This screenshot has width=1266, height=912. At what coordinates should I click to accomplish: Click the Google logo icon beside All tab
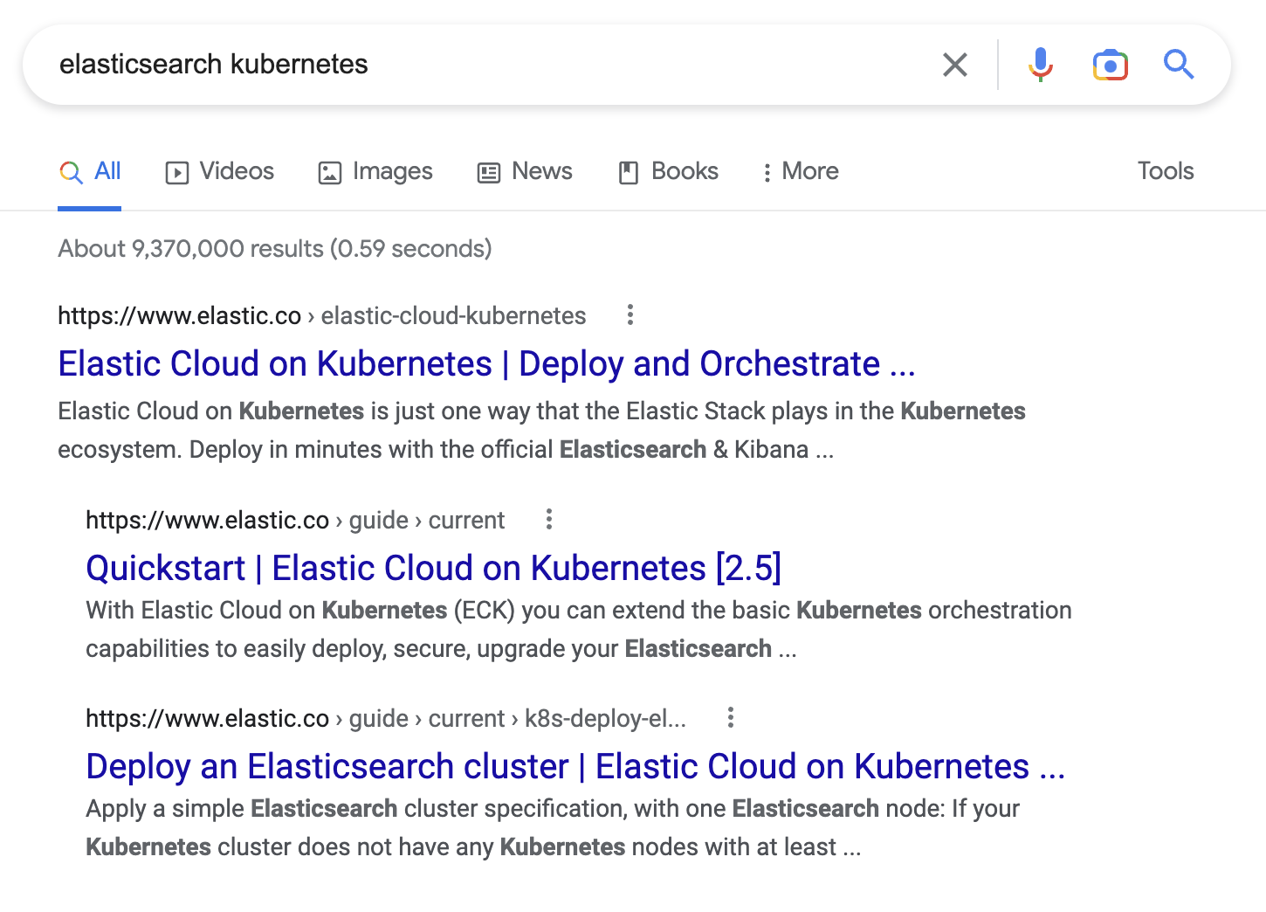[x=72, y=172]
